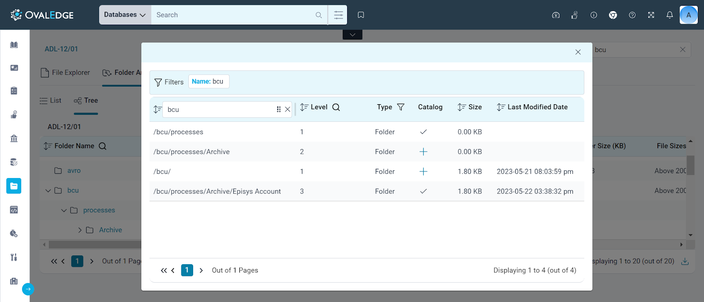Sort by Last Modified Date
This screenshot has height=302, width=704.
(x=501, y=107)
